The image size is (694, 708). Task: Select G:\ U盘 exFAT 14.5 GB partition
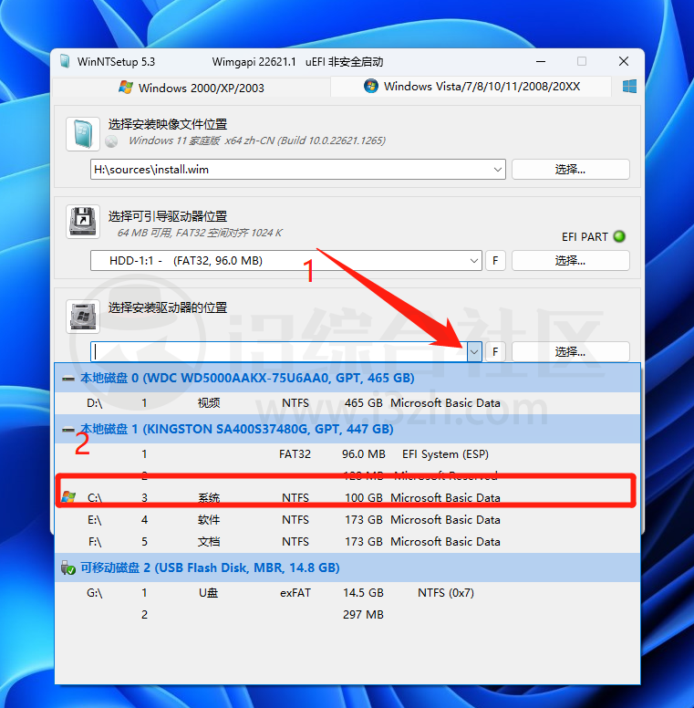coord(347,592)
